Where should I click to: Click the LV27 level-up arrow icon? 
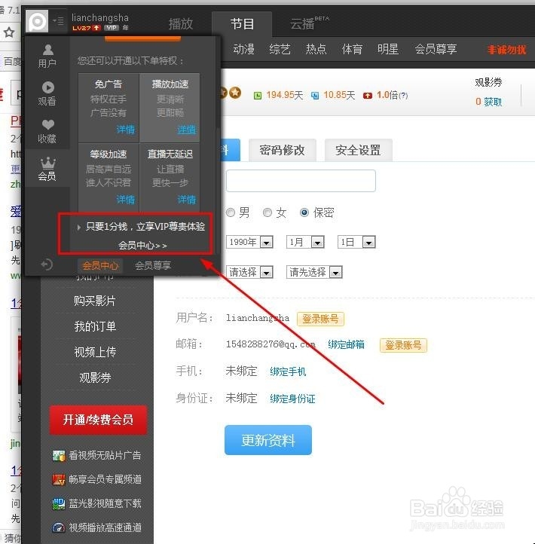tap(96, 28)
